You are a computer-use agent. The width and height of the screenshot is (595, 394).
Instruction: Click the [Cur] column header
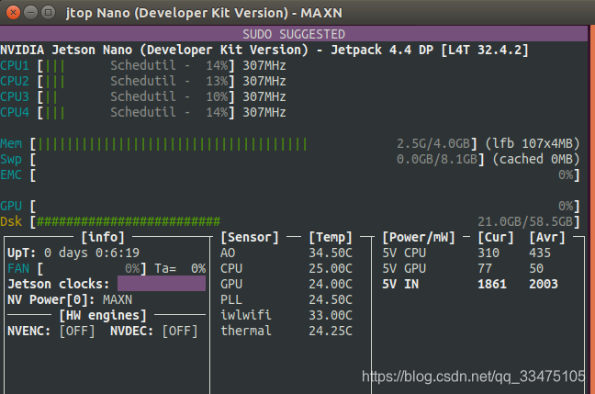[496, 238]
